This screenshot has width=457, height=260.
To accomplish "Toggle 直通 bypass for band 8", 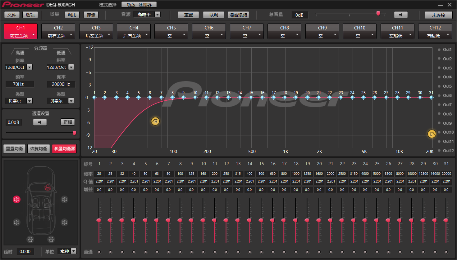I will tap(181, 252).
